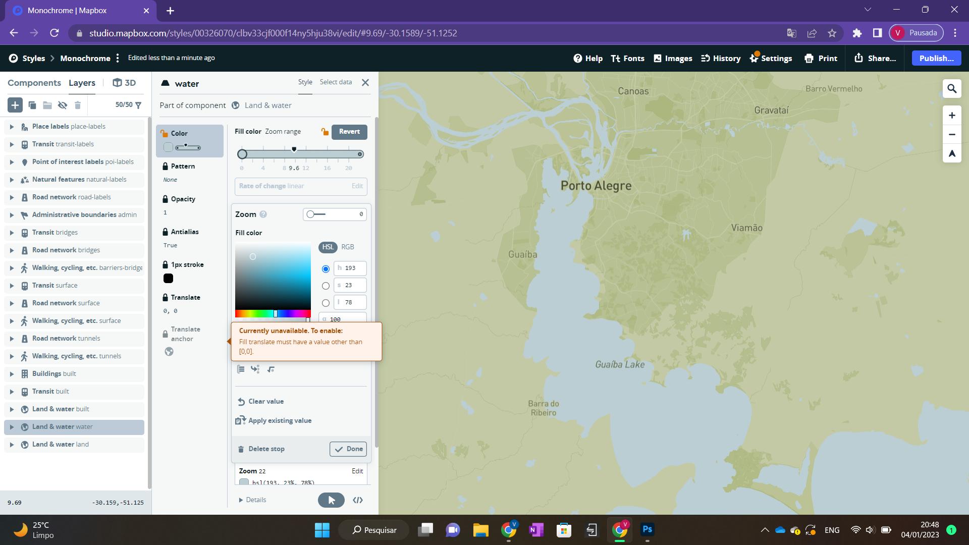
Task: Click the orange override lock next to Revert
Action: pyautogui.click(x=325, y=132)
